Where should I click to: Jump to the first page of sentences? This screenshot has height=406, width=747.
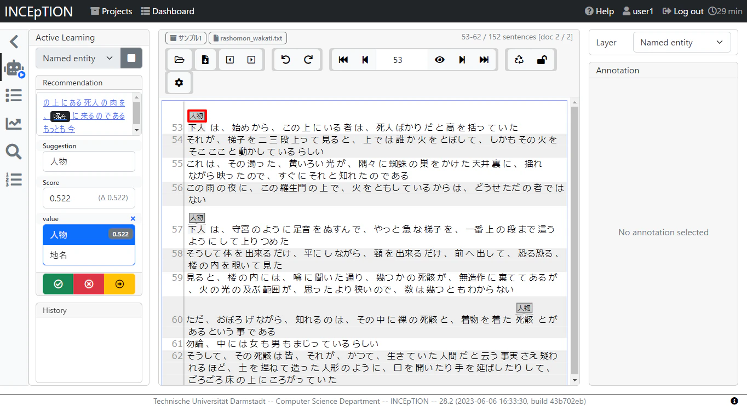point(343,60)
